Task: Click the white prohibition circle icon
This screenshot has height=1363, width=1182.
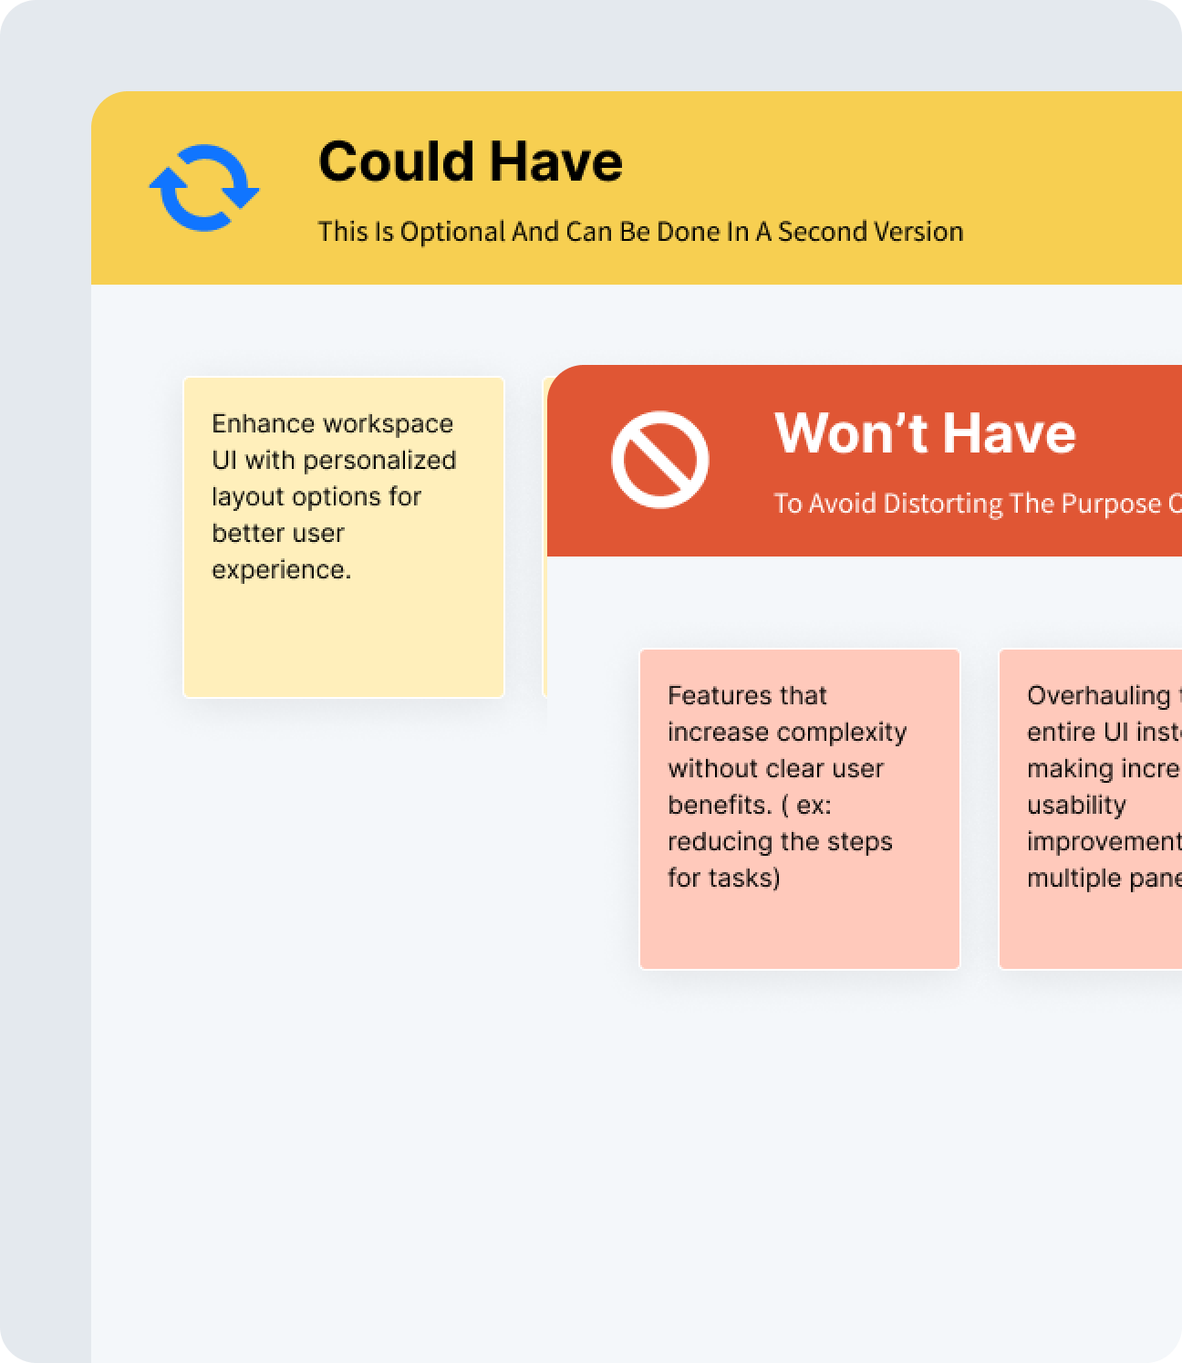Action: 660,459
